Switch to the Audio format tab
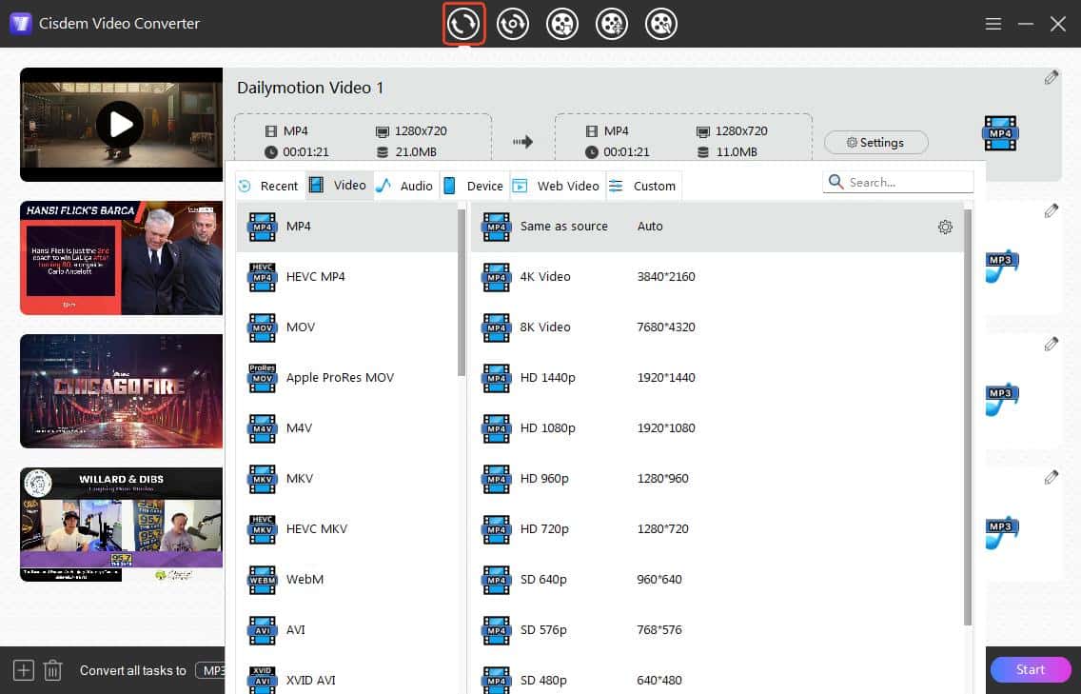This screenshot has width=1081, height=694. [416, 185]
